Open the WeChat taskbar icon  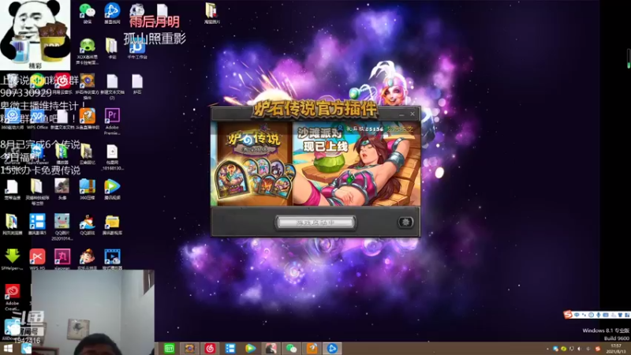pyautogui.click(x=291, y=349)
